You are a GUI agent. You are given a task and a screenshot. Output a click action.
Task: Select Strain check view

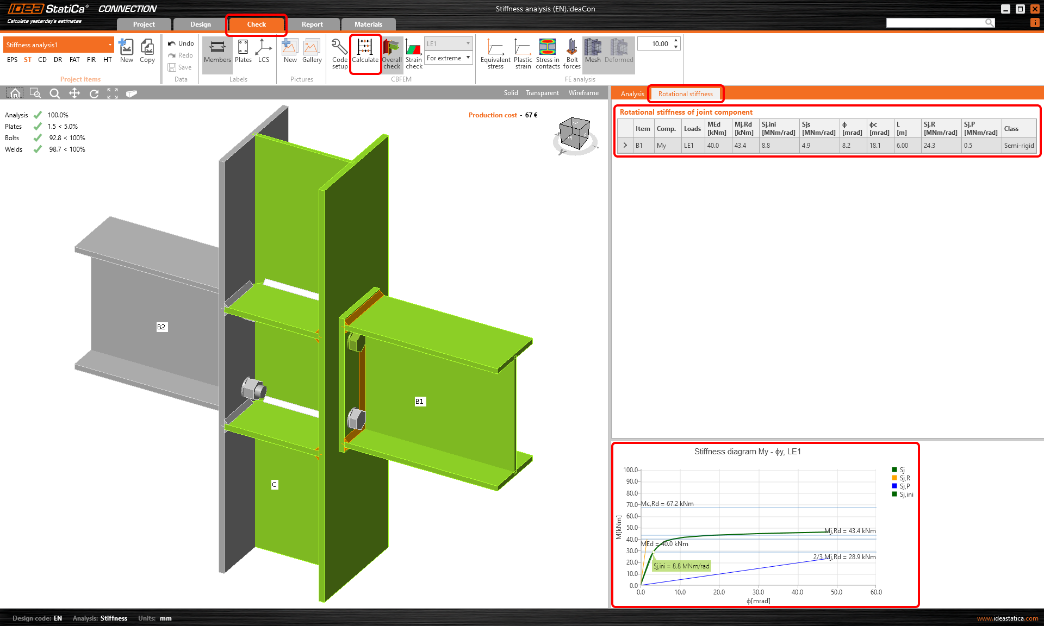tap(414, 54)
